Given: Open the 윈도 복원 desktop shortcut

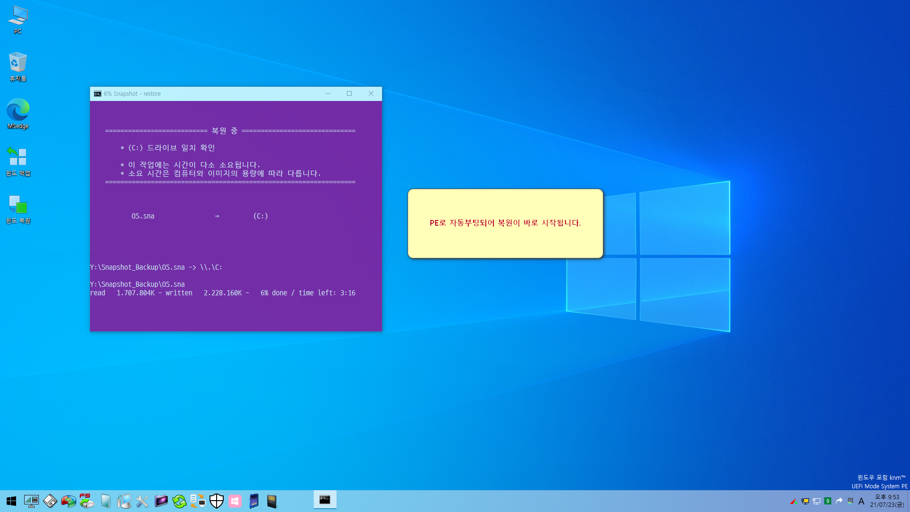Looking at the screenshot, I should coord(18,209).
